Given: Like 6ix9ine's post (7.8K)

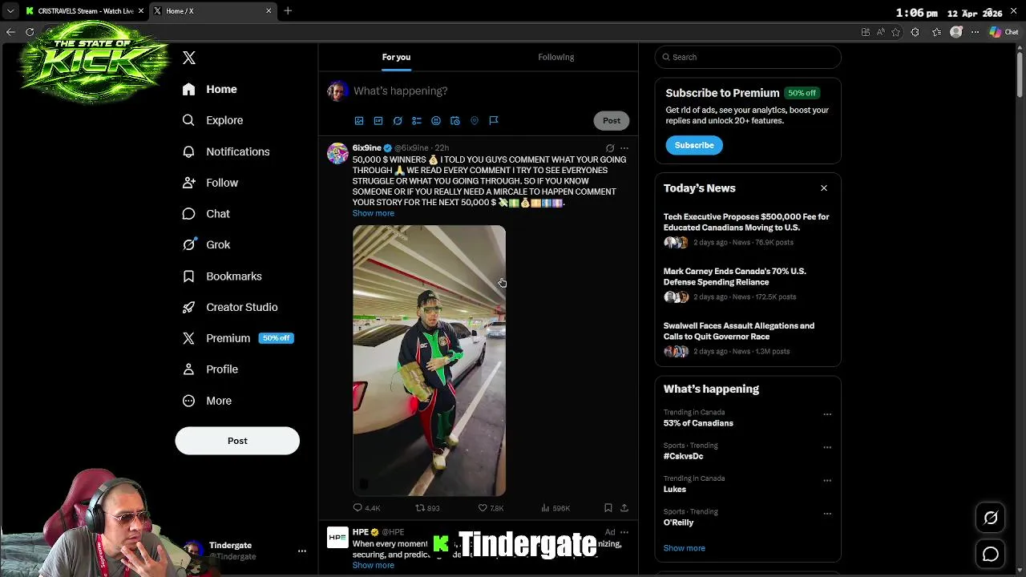Looking at the screenshot, I should (491, 508).
